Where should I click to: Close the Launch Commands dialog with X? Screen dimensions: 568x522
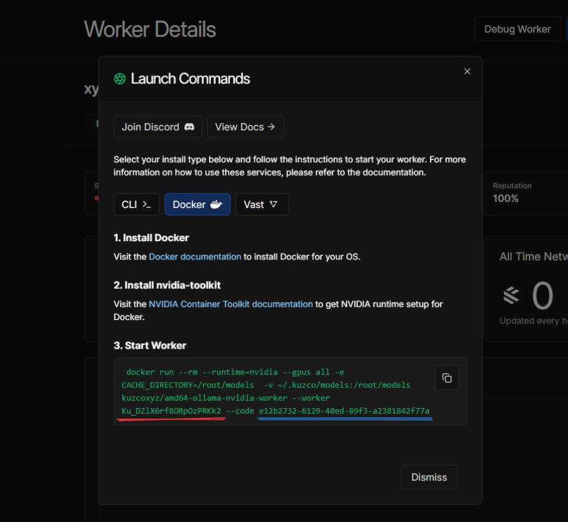(x=467, y=72)
